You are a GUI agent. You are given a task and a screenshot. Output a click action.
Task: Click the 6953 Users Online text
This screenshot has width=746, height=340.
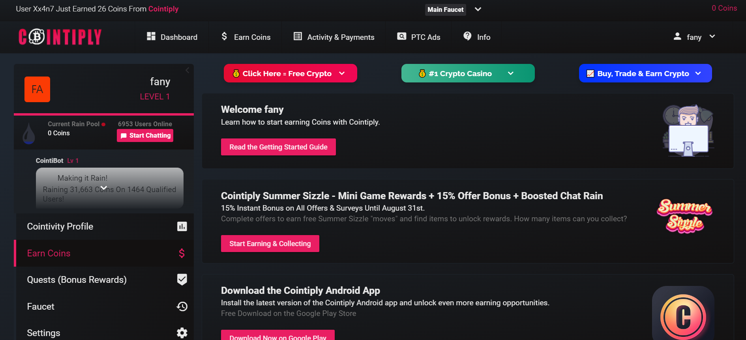(x=145, y=124)
